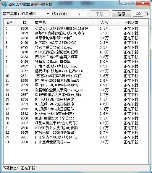Click the 下载状态 column header
This screenshot has width=152, height=173.
pyautogui.click(x=131, y=22)
